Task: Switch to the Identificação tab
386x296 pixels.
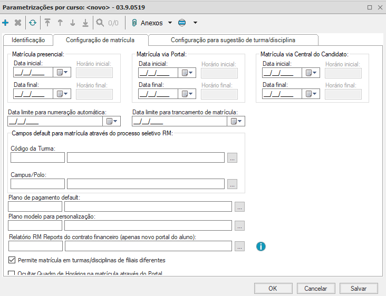Action: coord(28,40)
